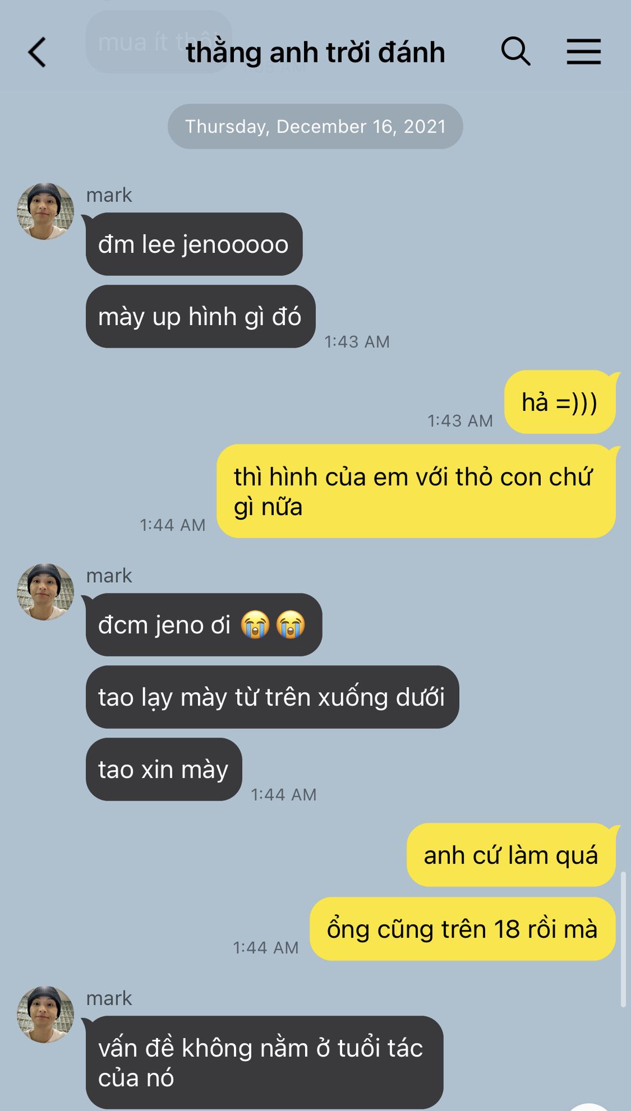631x1111 pixels.
Task: Tap the Thursday, December 16, 2021 date pill
Action: [x=315, y=126]
